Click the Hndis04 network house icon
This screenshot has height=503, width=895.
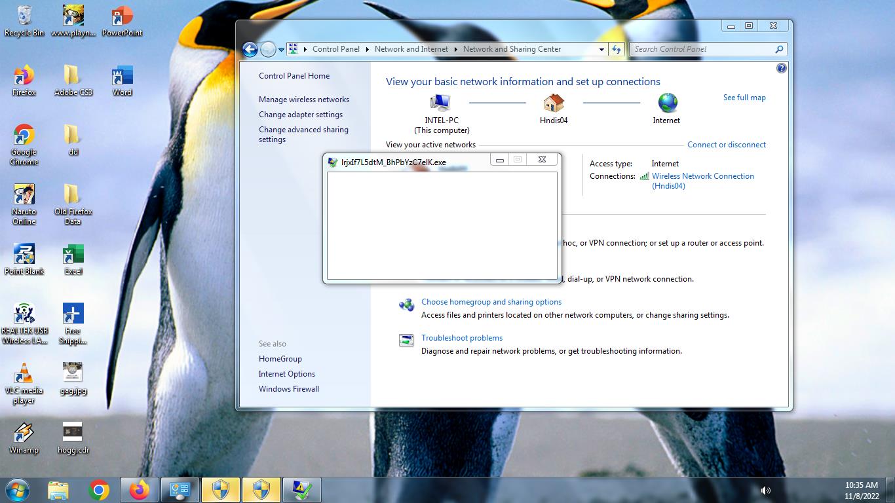[x=554, y=103]
